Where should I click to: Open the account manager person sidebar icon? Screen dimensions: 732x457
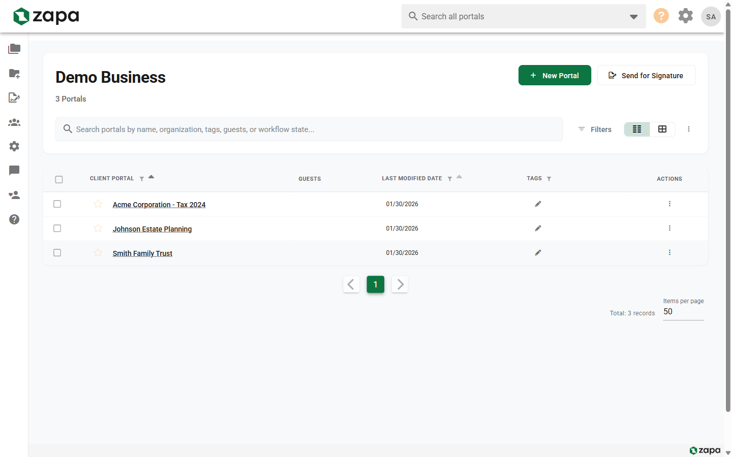[14, 195]
